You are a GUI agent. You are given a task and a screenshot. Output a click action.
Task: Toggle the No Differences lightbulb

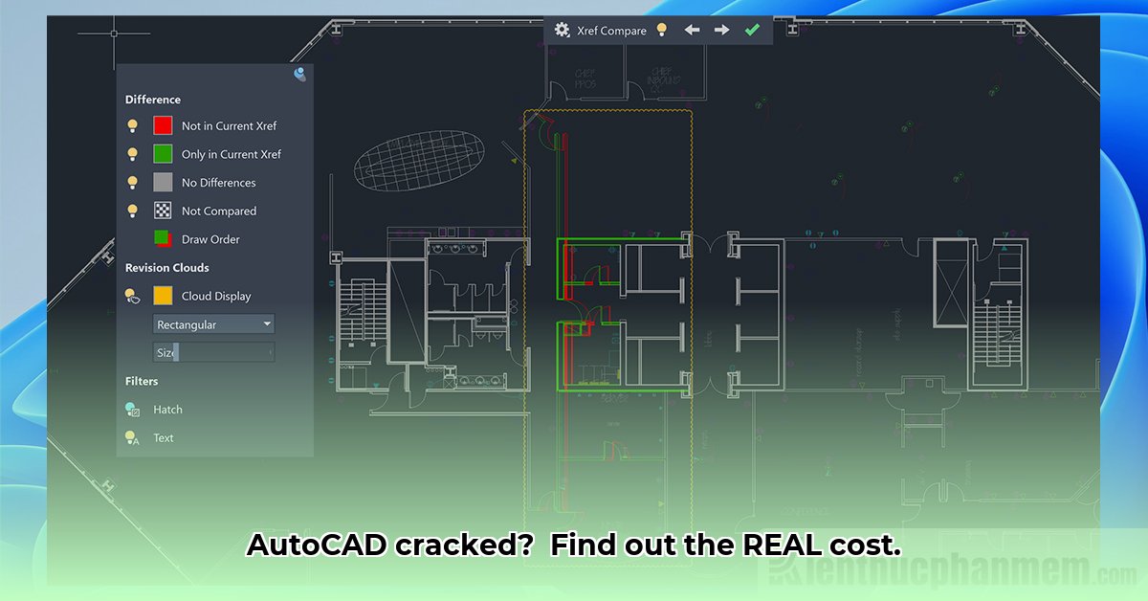[133, 182]
